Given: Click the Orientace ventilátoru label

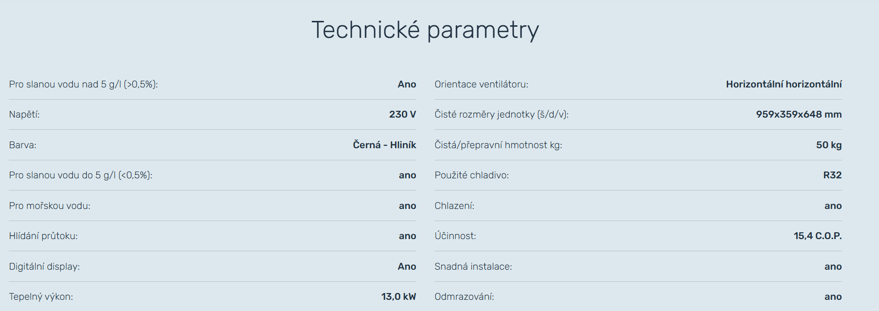Looking at the screenshot, I should coord(481,85).
